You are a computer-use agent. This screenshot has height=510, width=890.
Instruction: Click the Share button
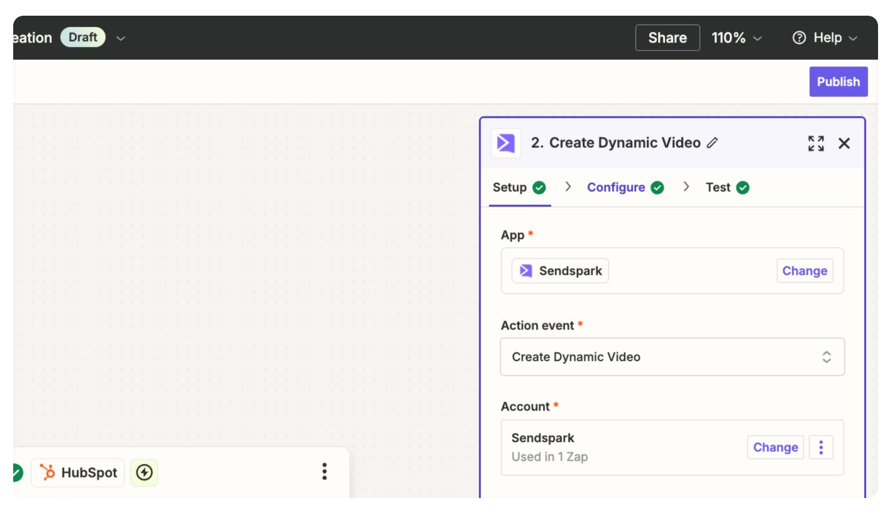pyautogui.click(x=667, y=38)
